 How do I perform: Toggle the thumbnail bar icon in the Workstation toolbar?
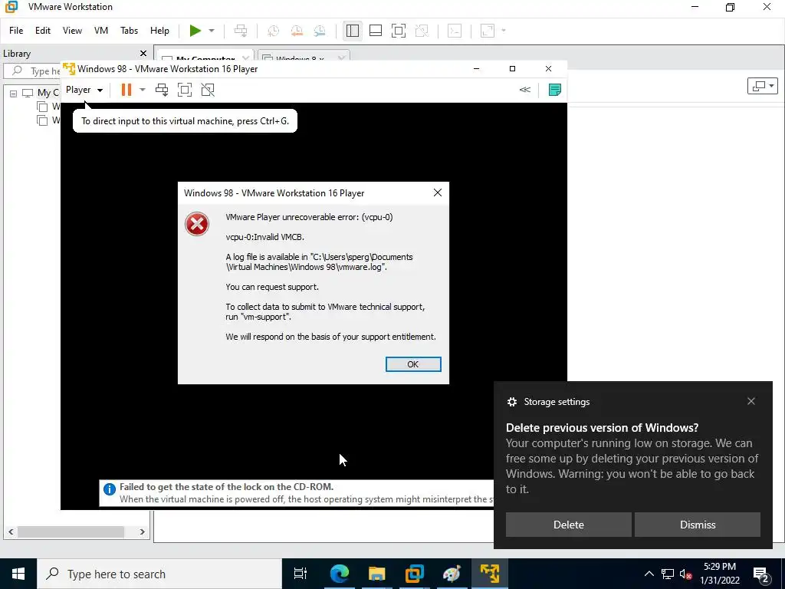point(376,31)
